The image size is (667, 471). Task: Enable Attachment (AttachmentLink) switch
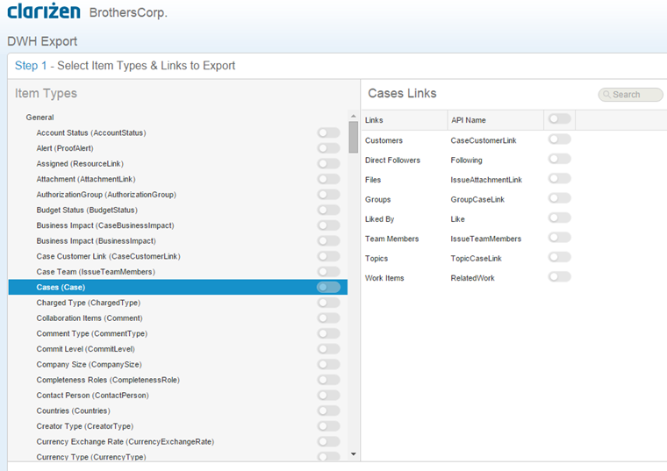[x=328, y=180]
